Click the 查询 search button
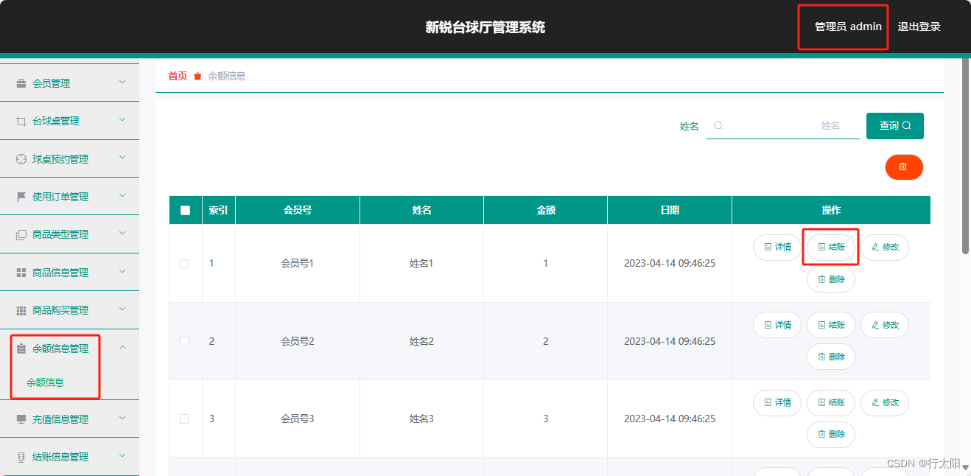Screen dimensions: 971x476 [x=895, y=125]
